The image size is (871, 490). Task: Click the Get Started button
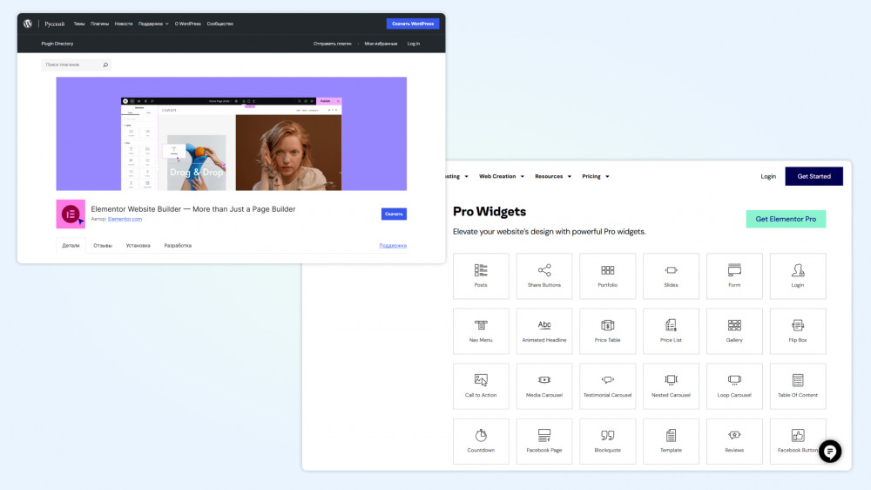[x=814, y=176]
